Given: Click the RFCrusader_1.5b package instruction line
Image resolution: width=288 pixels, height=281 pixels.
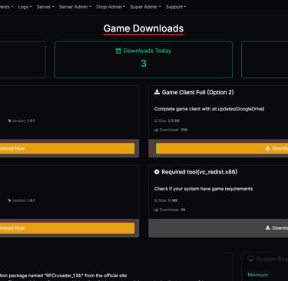Looking at the screenshot, I should coord(64,276).
